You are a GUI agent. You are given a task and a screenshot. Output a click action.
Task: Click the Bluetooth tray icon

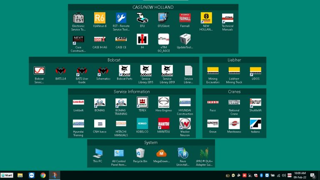[261, 175]
